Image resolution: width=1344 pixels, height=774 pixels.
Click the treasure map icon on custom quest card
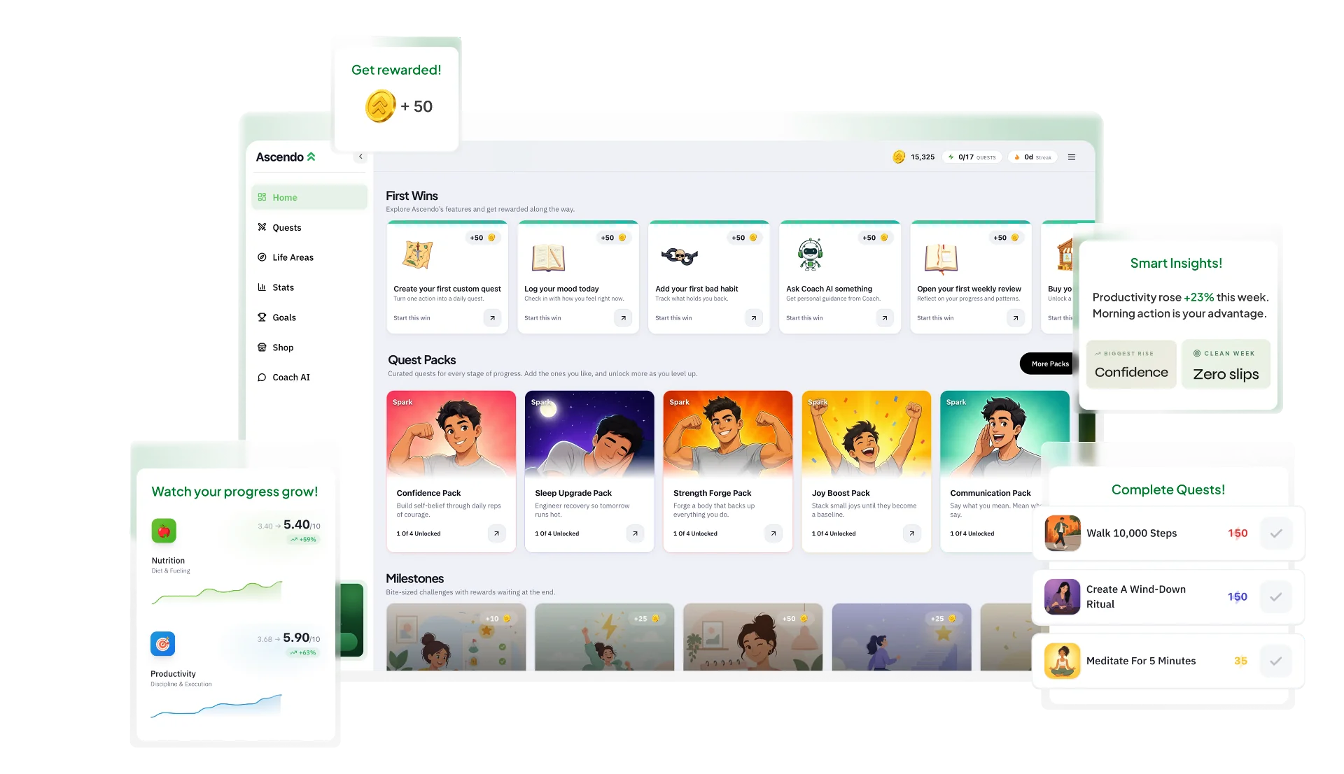click(417, 255)
